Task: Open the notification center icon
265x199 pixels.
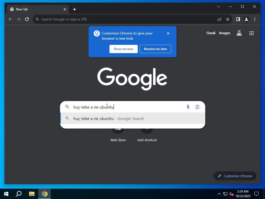Action: click(x=256, y=194)
